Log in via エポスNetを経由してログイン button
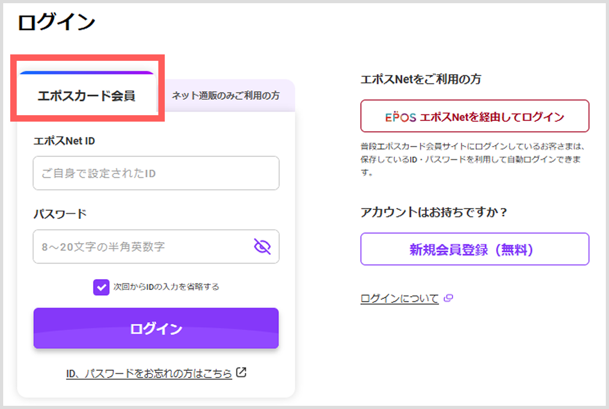Viewport: 609px width, 409px height. (x=474, y=116)
